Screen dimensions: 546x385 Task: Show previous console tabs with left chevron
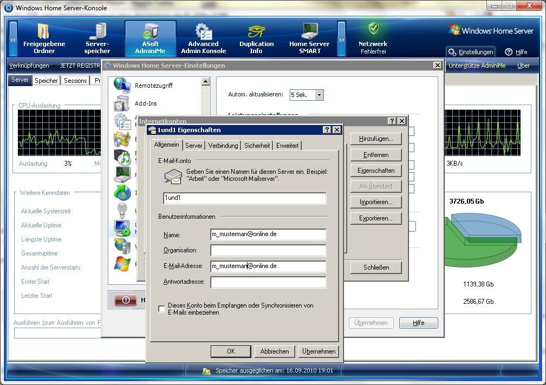pyautogui.click(x=13, y=39)
